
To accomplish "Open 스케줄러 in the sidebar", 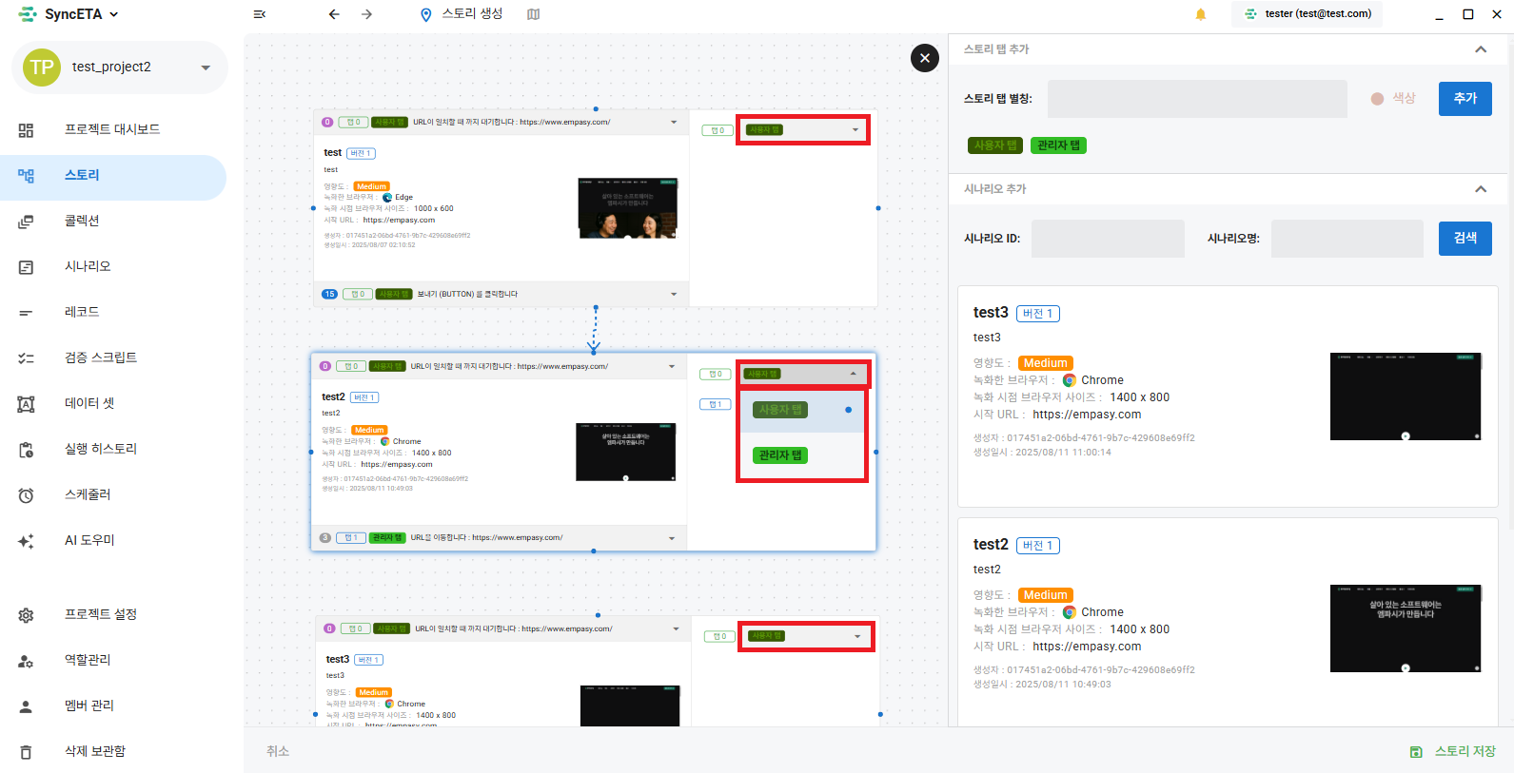I will 88,494.
